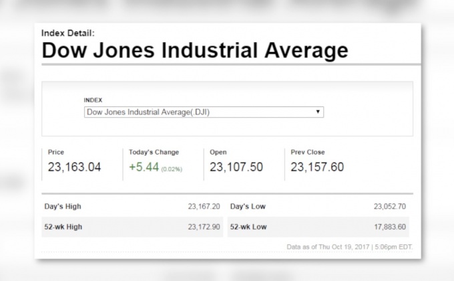Click the (0.02%) percent change text

pos(172,169)
